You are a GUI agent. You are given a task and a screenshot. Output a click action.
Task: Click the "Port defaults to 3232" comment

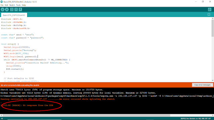(x=19, y=79)
